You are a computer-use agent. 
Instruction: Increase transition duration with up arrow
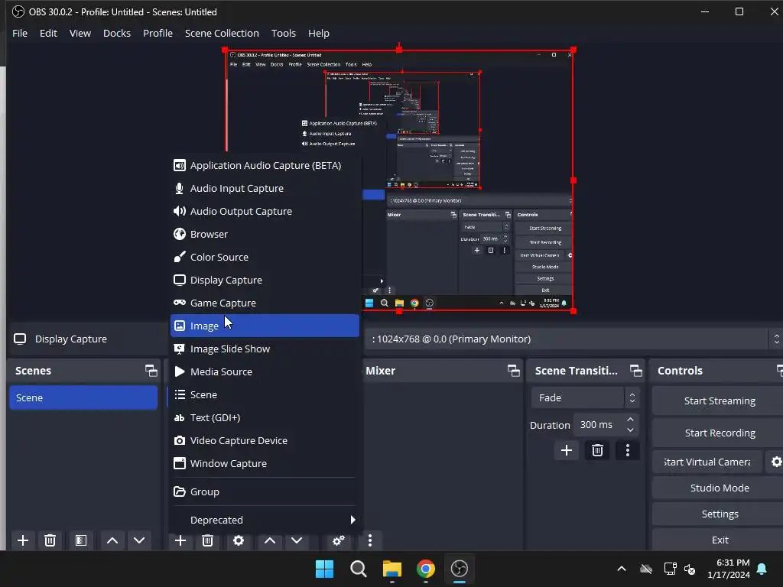(630, 420)
